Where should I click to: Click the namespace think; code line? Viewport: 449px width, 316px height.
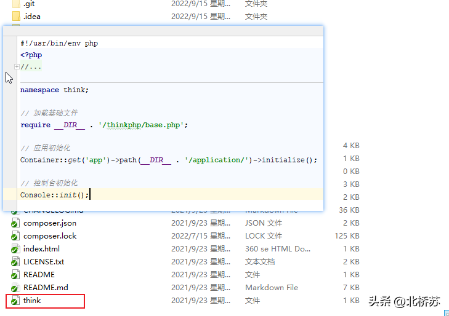[x=54, y=90]
